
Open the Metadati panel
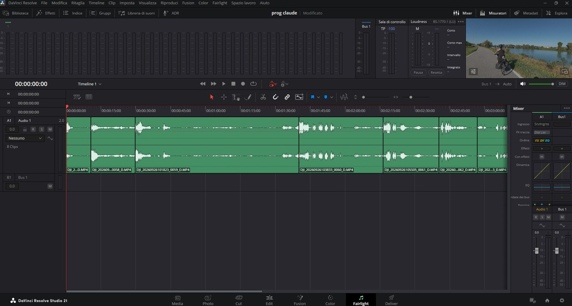526,13
